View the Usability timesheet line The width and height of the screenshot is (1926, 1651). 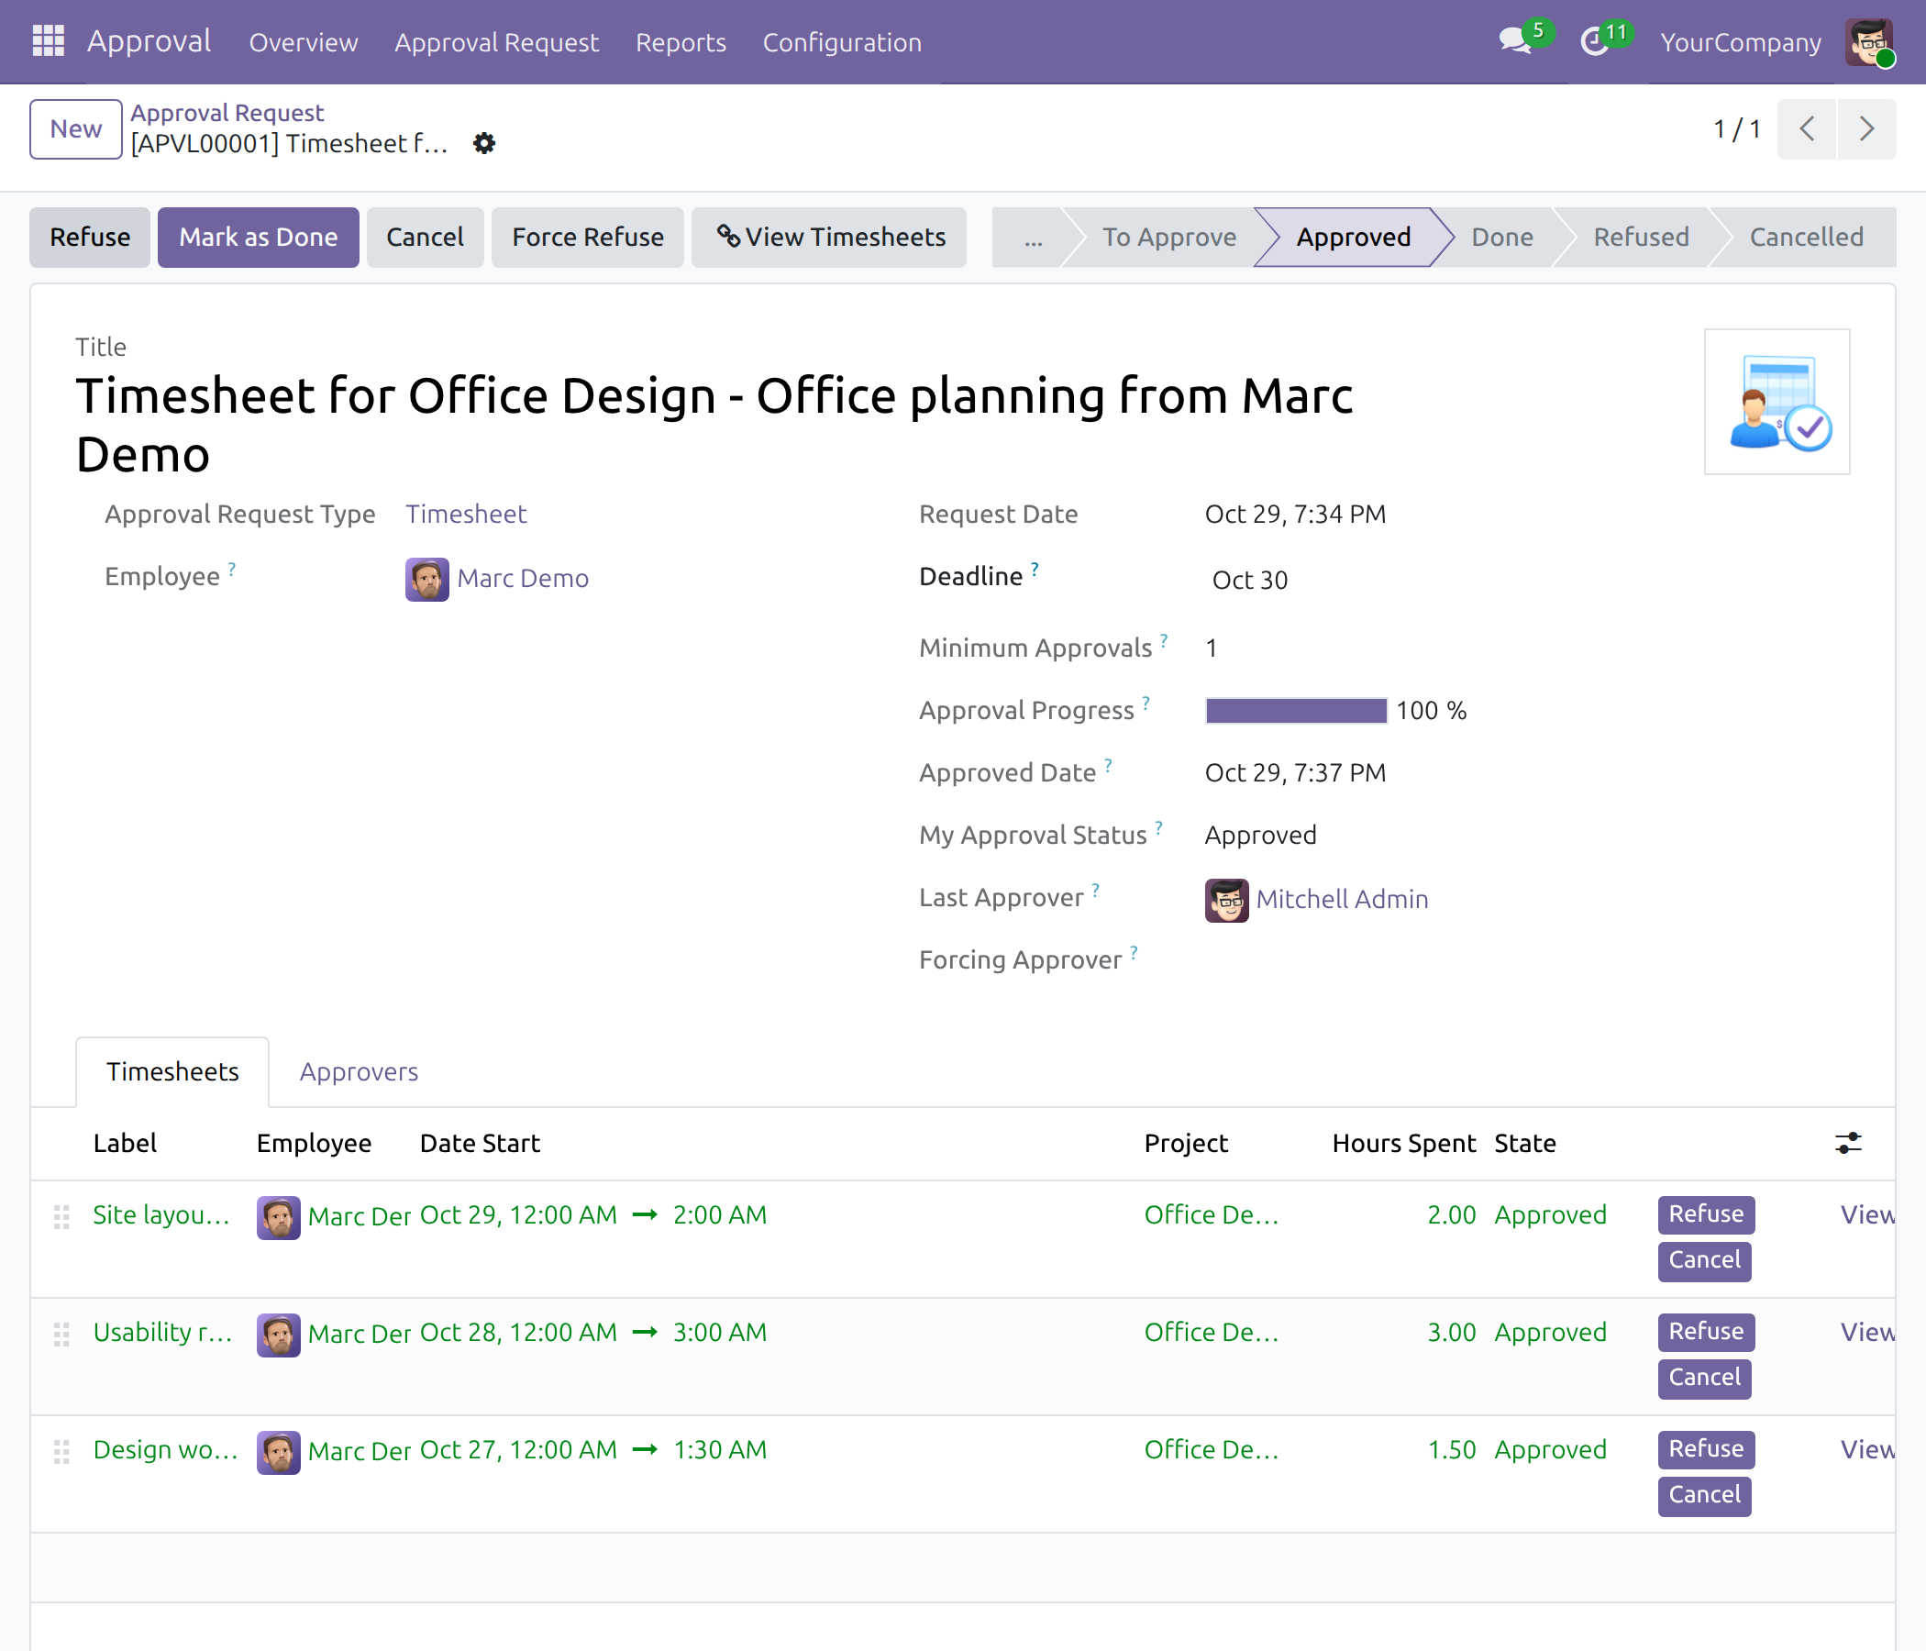[x=1867, y=1331]
